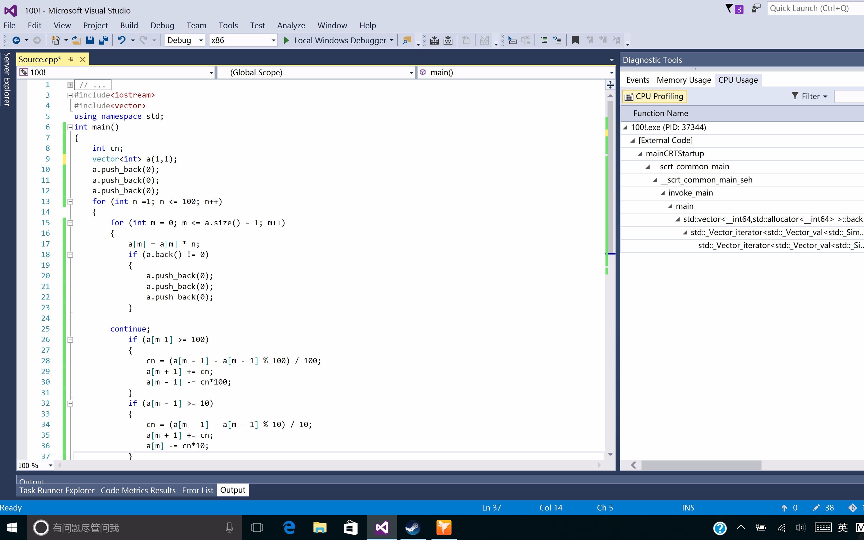This screenshot has height=540, width=864.
Task: Open the Build menu
Action: pyautogui.click(x=129, y=25)
